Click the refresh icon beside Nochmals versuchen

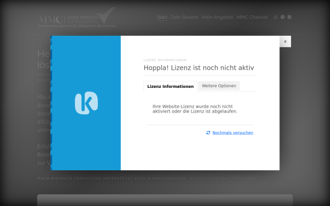(x=208, y=132)
